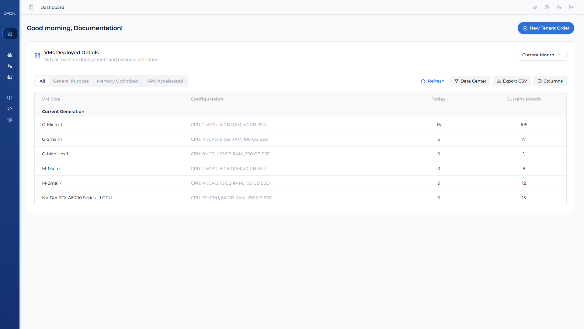Click G-Micro-1 current month value 105
Screen dimensions: 584x329
tap(524, 125)
